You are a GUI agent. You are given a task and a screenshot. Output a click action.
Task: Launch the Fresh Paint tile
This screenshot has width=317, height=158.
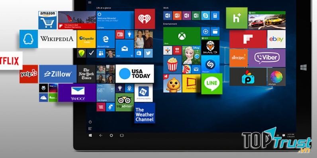pyautogui.click(x=191, y=83)
